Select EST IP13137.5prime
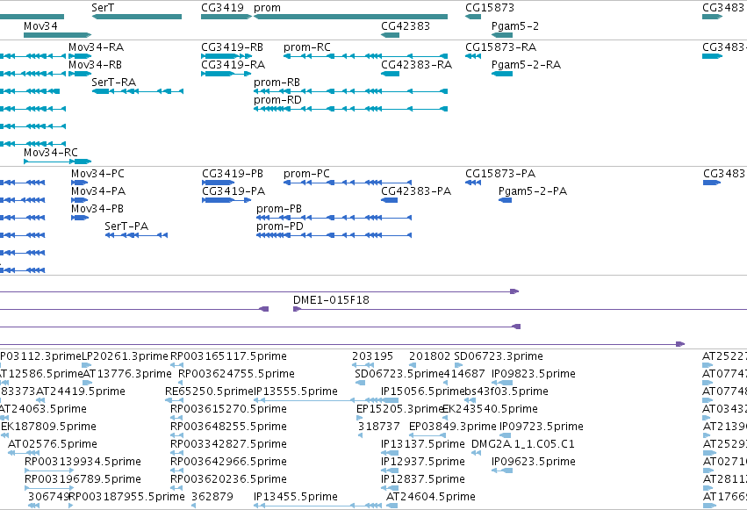Image resolution: width=747 pixels, height=510 pixels. [390, 453]
